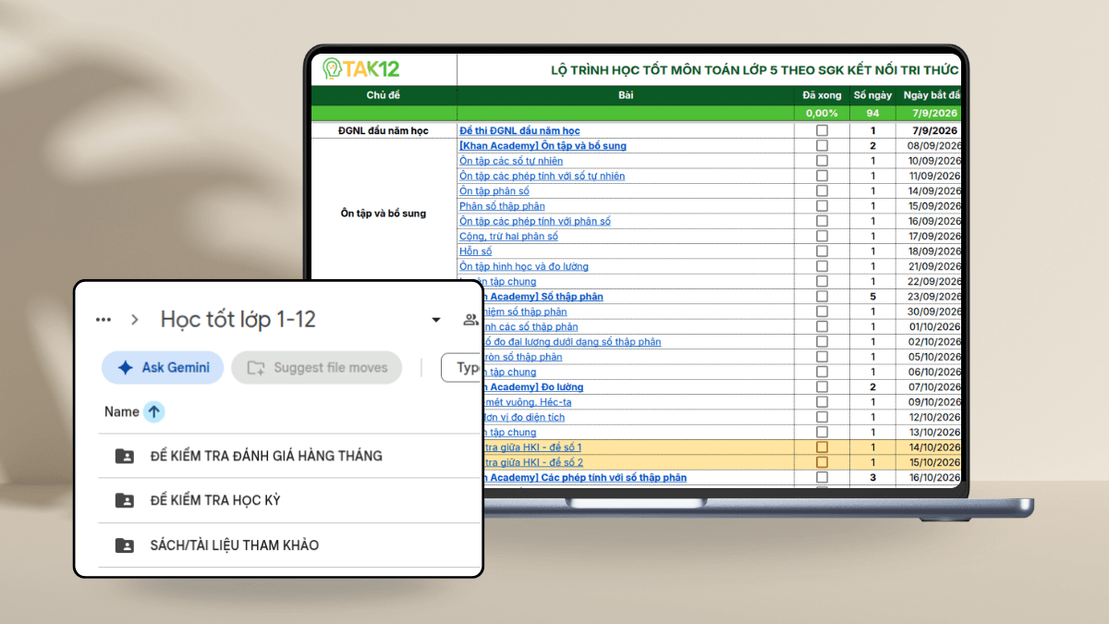This screenshot has width=1109, height=624.
Task: Check the box for Phân số thập phân
Action: click(x=822, y=206)
